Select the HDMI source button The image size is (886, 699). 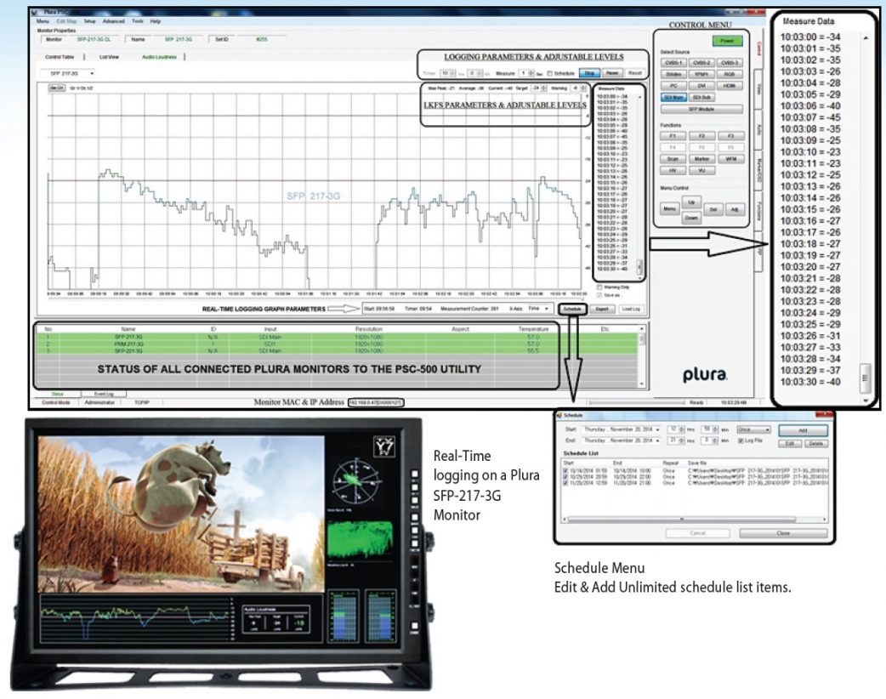tap(729, 85)
